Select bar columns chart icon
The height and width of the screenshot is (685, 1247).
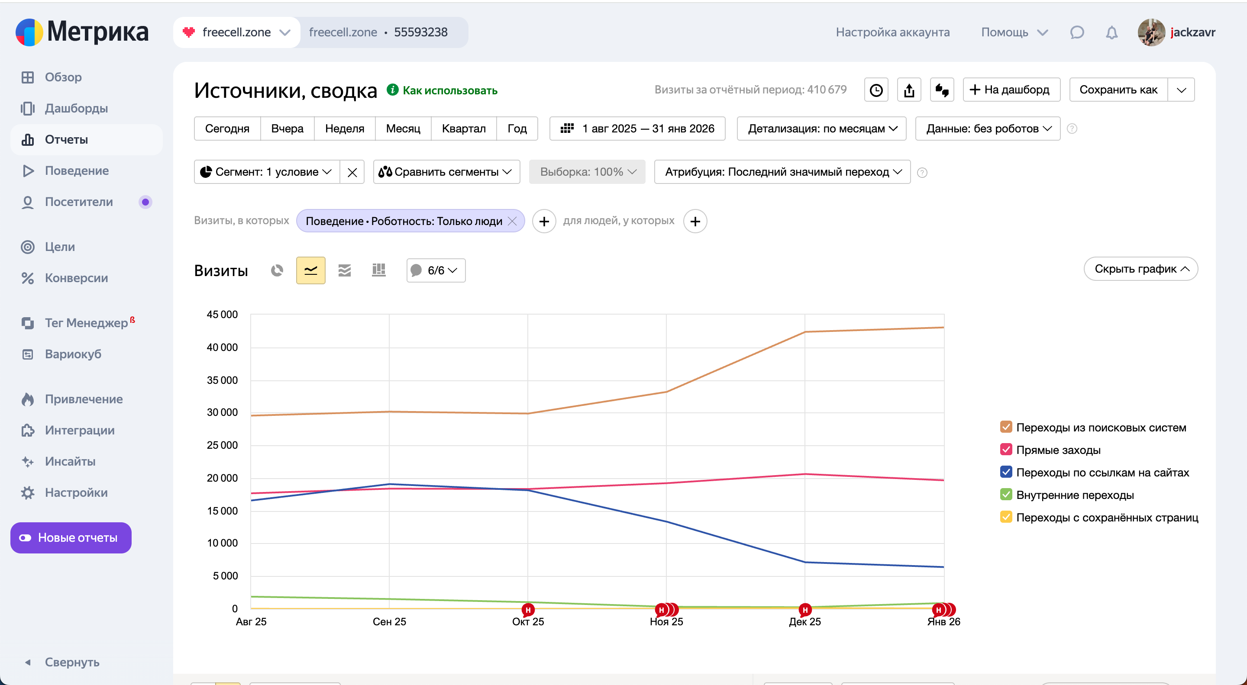378,270
